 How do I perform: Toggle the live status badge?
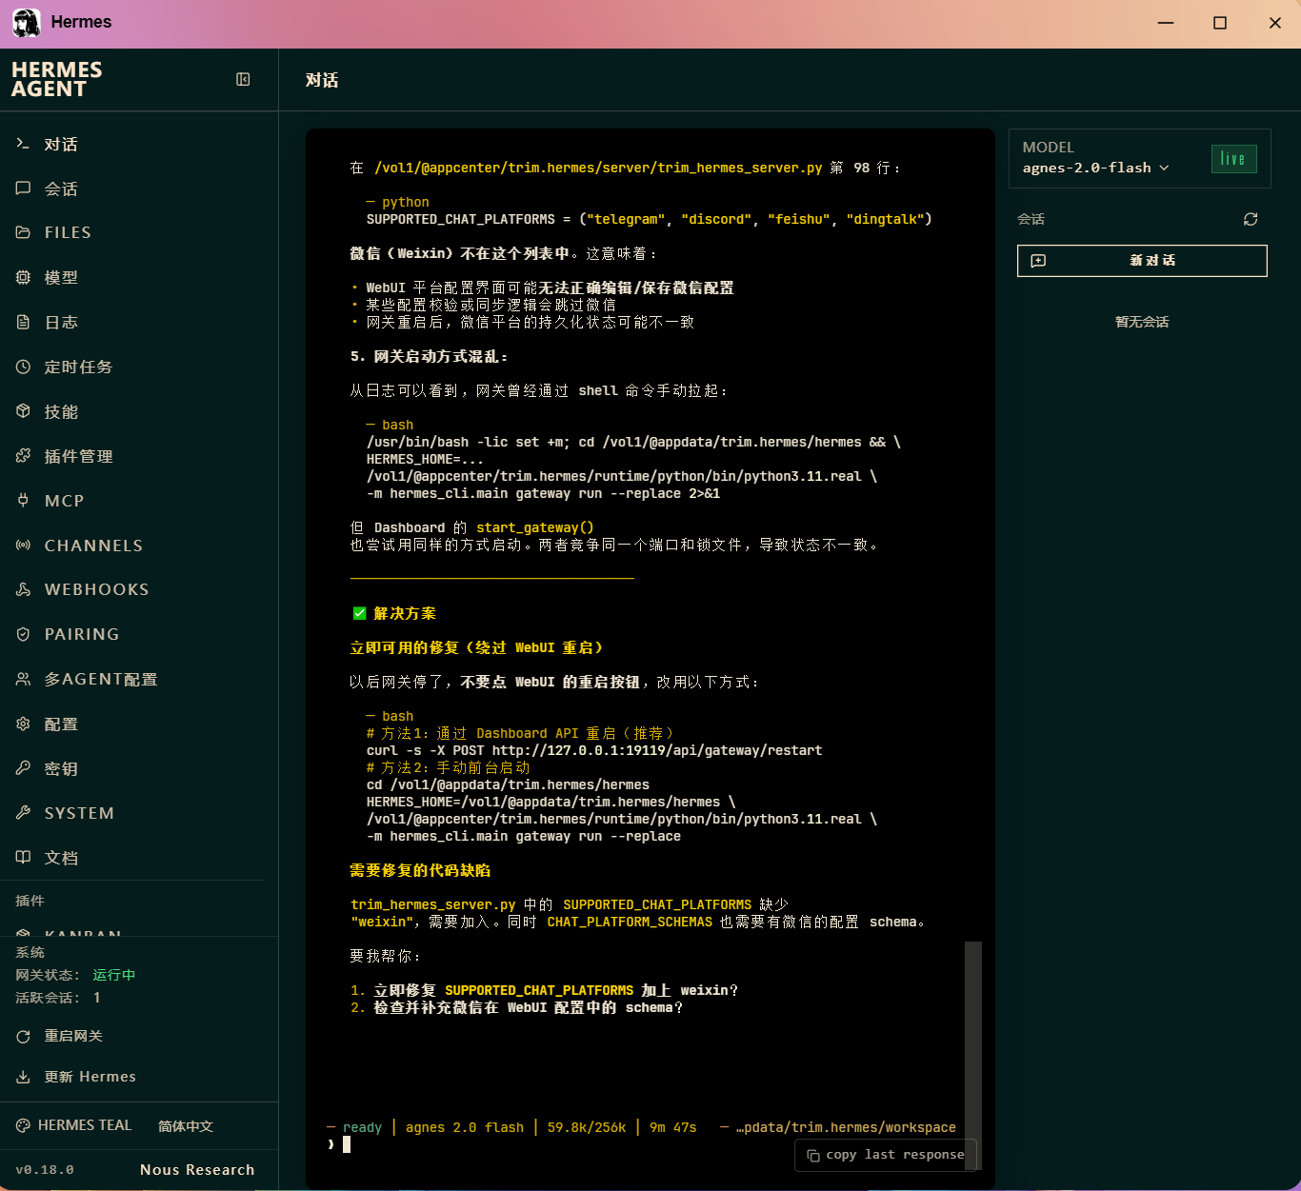1233,159
